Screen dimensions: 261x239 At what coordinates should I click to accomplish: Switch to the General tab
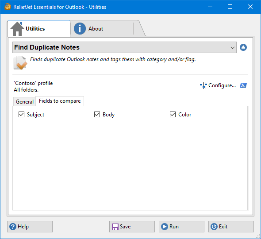25,102
